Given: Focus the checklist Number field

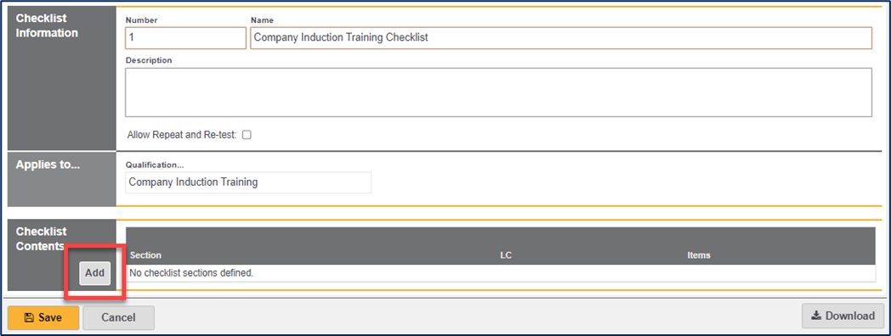Looking at the screenshot, I should 186,38.
